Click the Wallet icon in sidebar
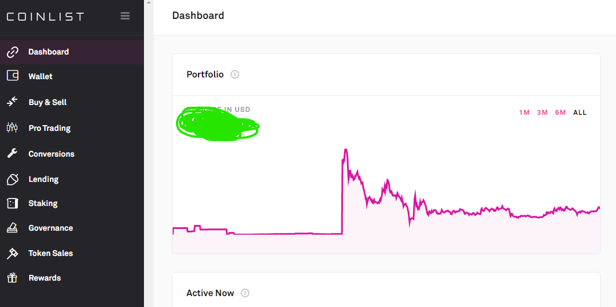The height and width of the screenshot is (307, 616). (13, 76)
